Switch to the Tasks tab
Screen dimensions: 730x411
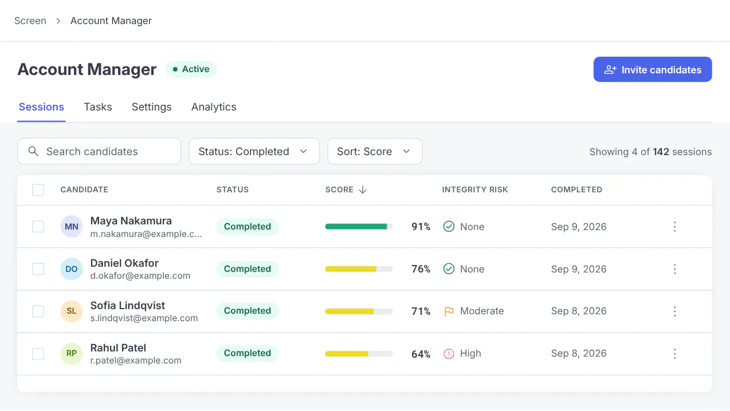[x=98, y=107]
